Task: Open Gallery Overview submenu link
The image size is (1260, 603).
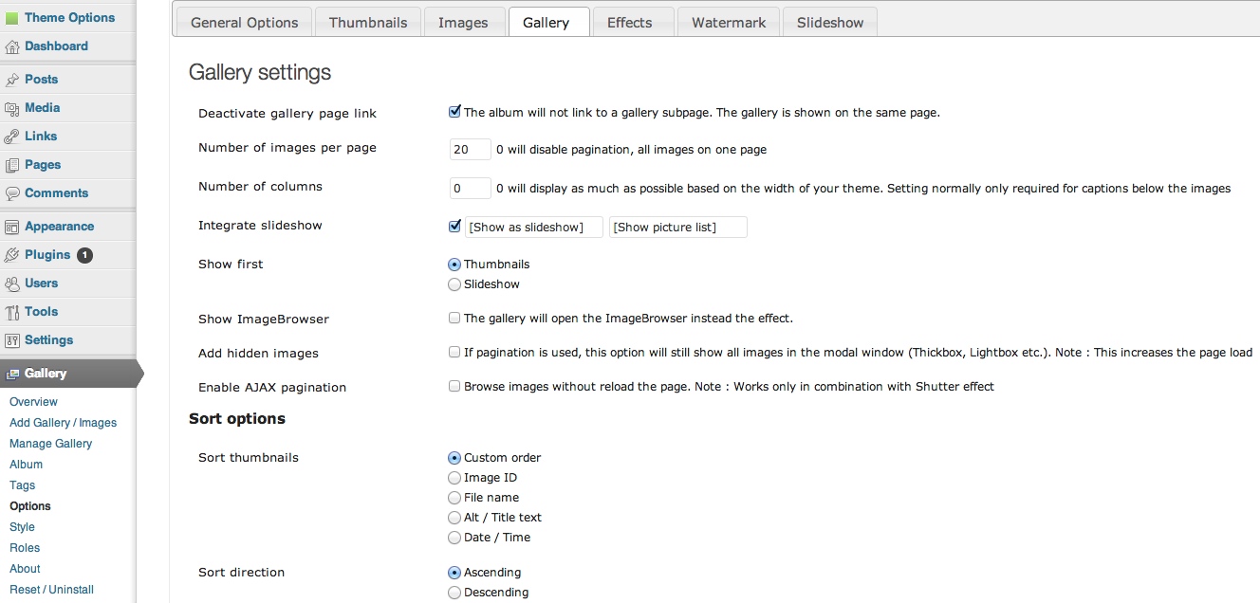Action: 33,402
